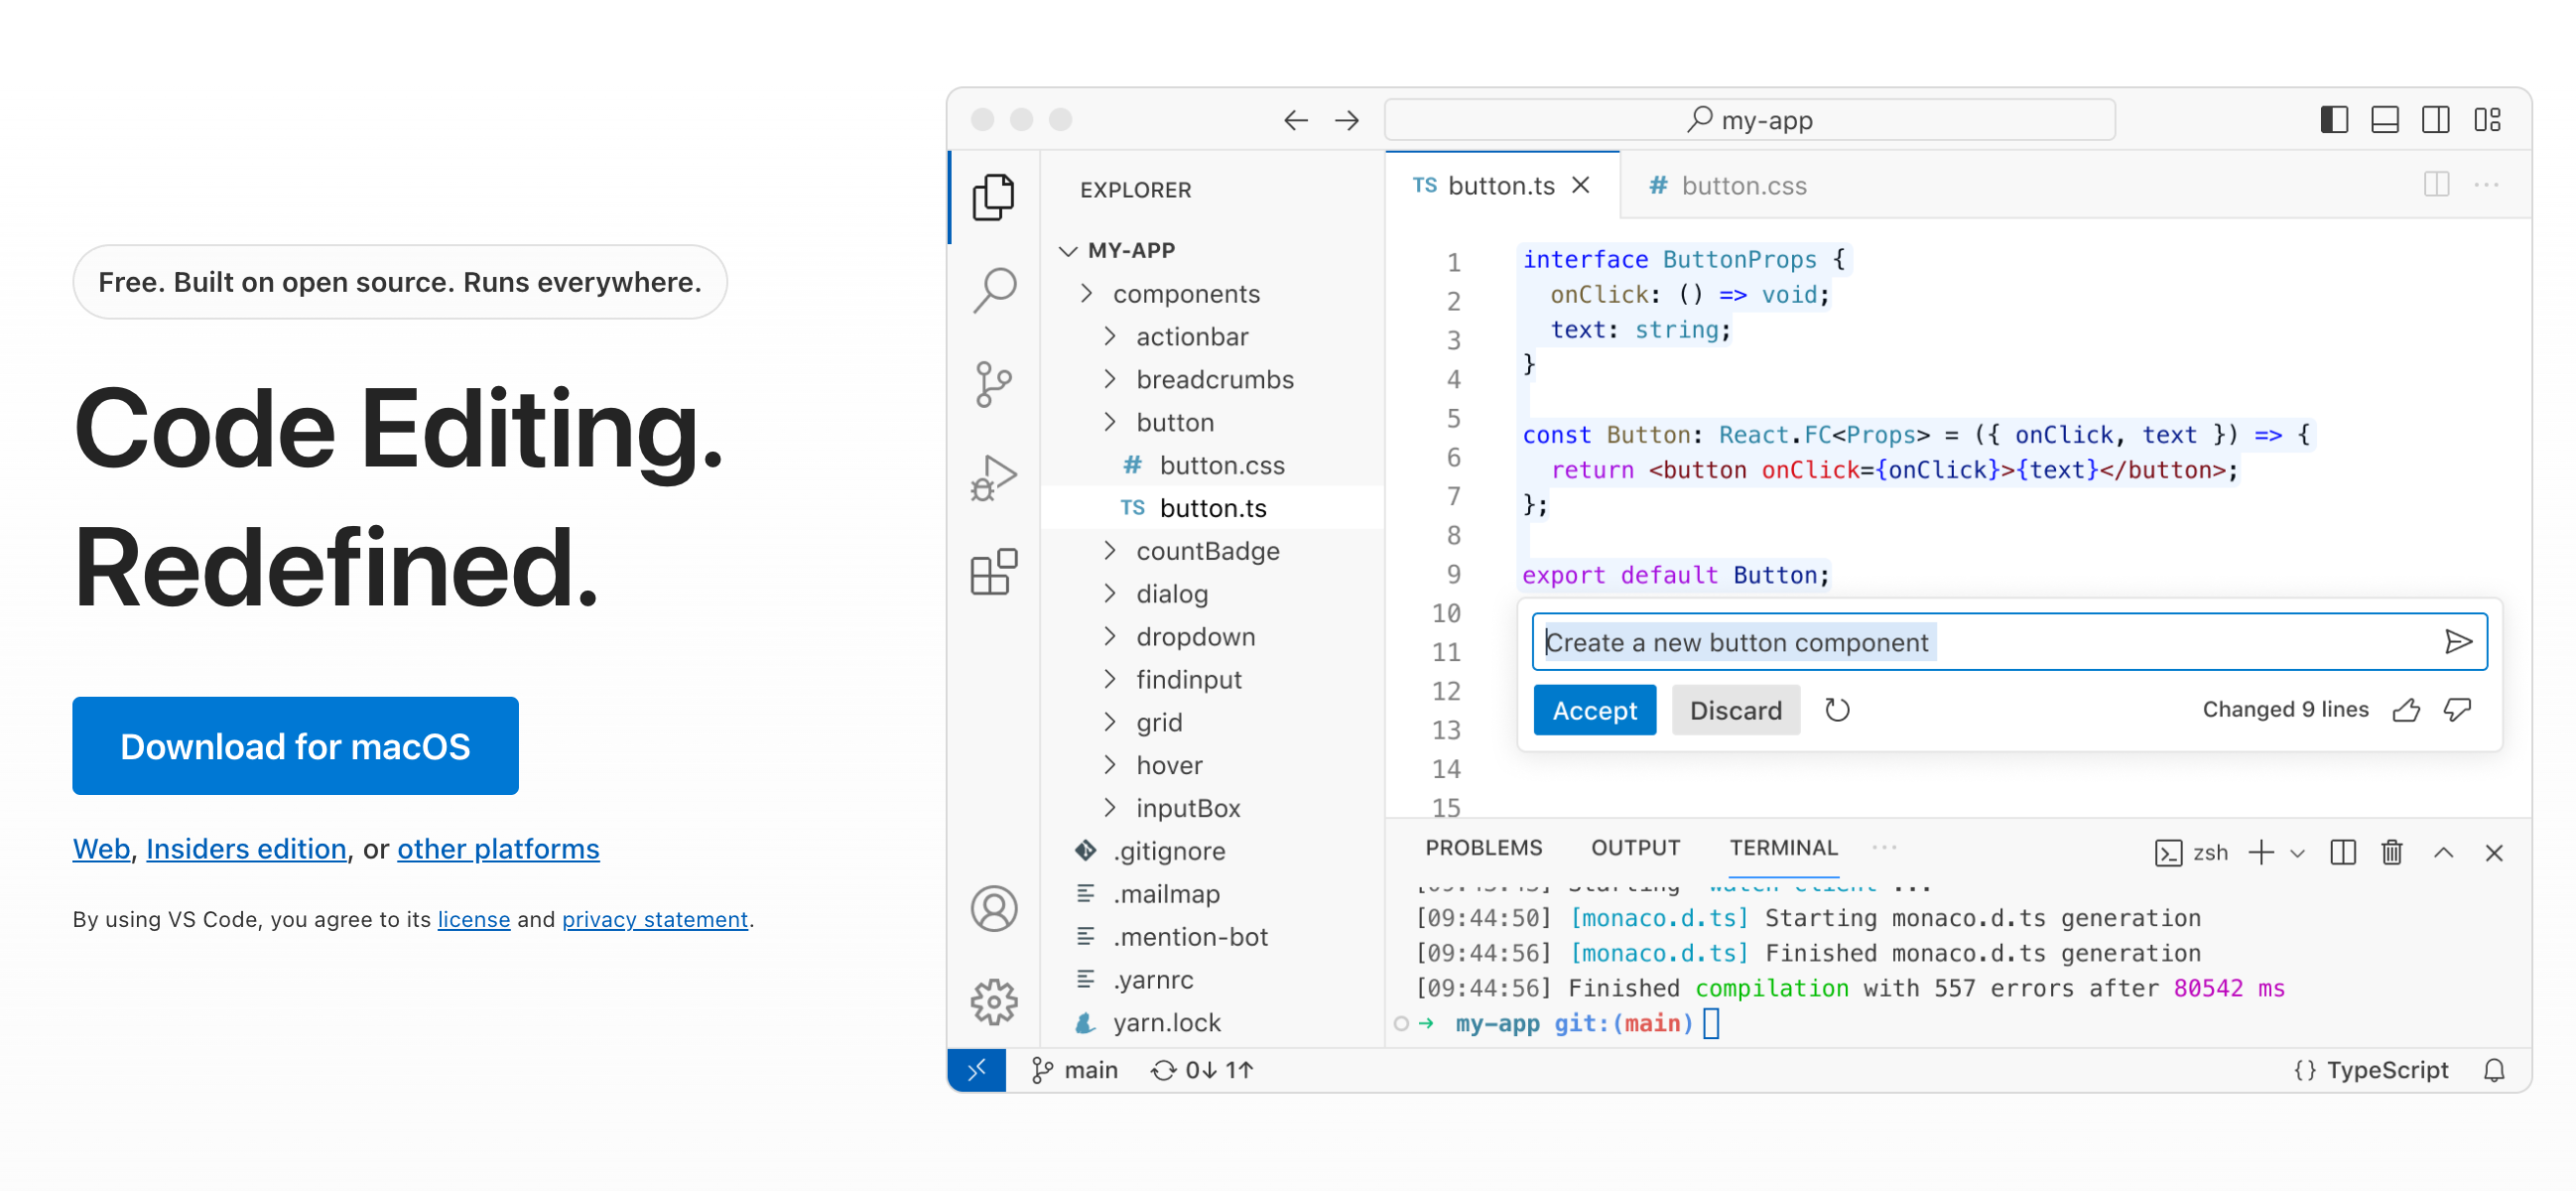Toggle the primary sidebar layout control

(x=2334, y=119)
